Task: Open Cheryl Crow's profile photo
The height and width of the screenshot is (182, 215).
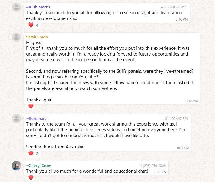Action: [x=16, y=166]
